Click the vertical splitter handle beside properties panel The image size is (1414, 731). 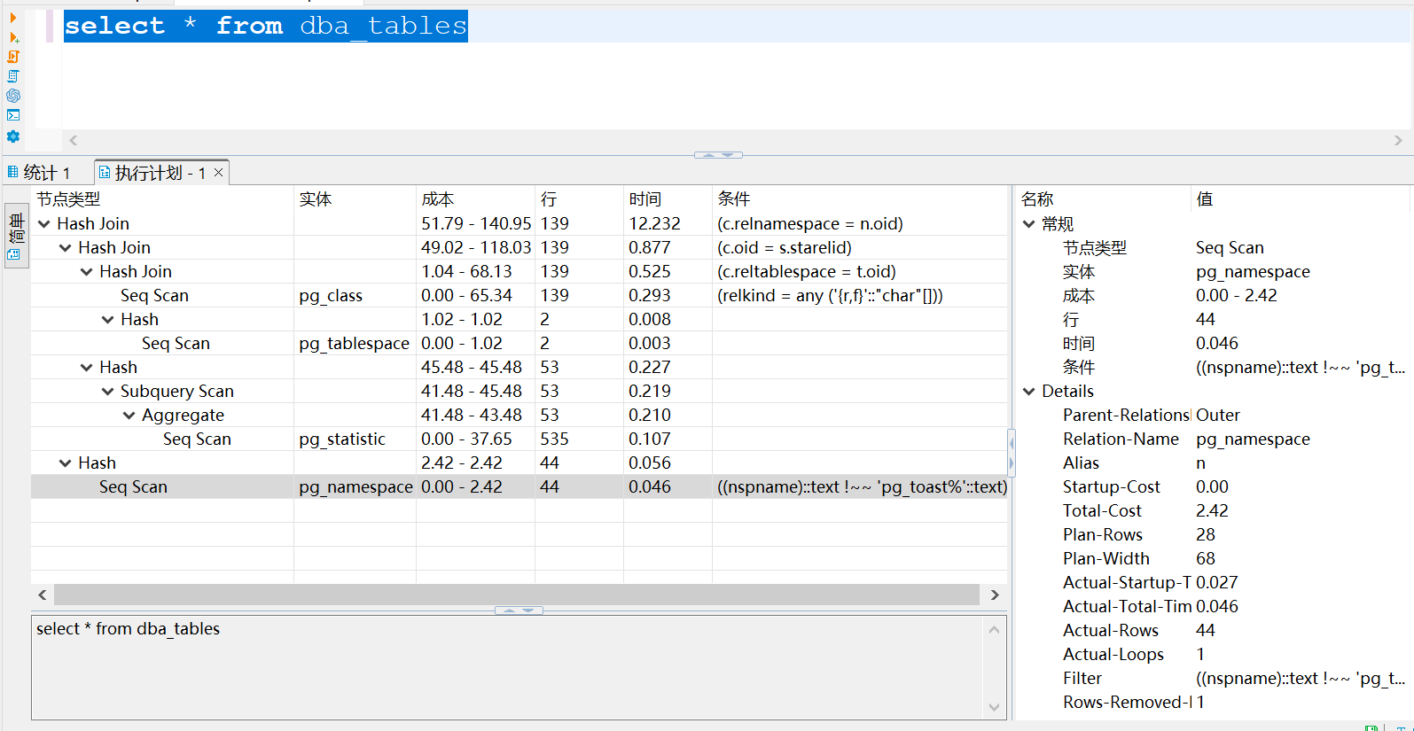tap(1012, 453)
